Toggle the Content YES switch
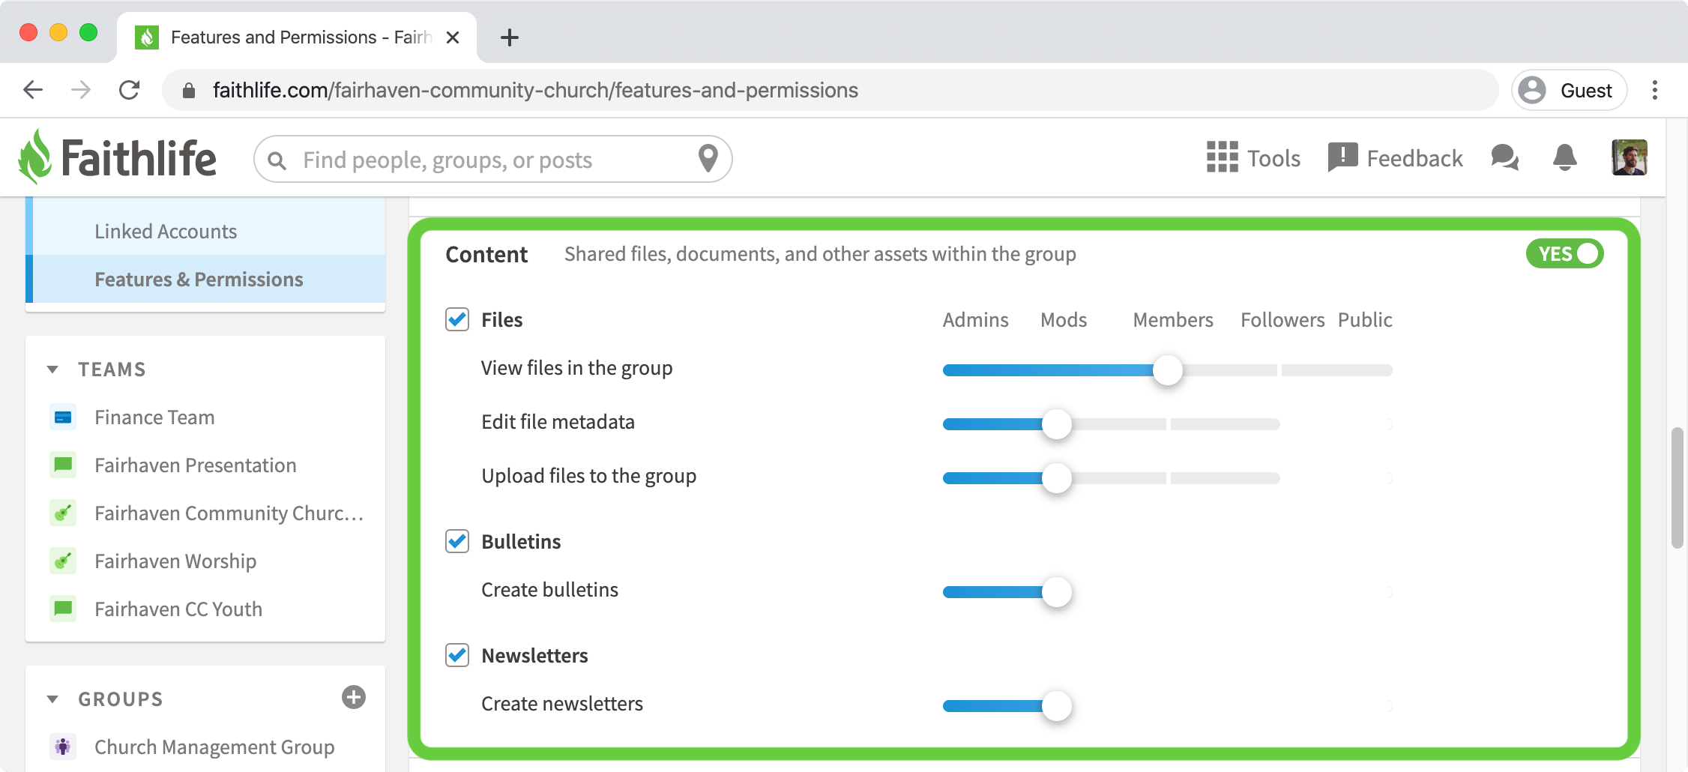 1564,254
